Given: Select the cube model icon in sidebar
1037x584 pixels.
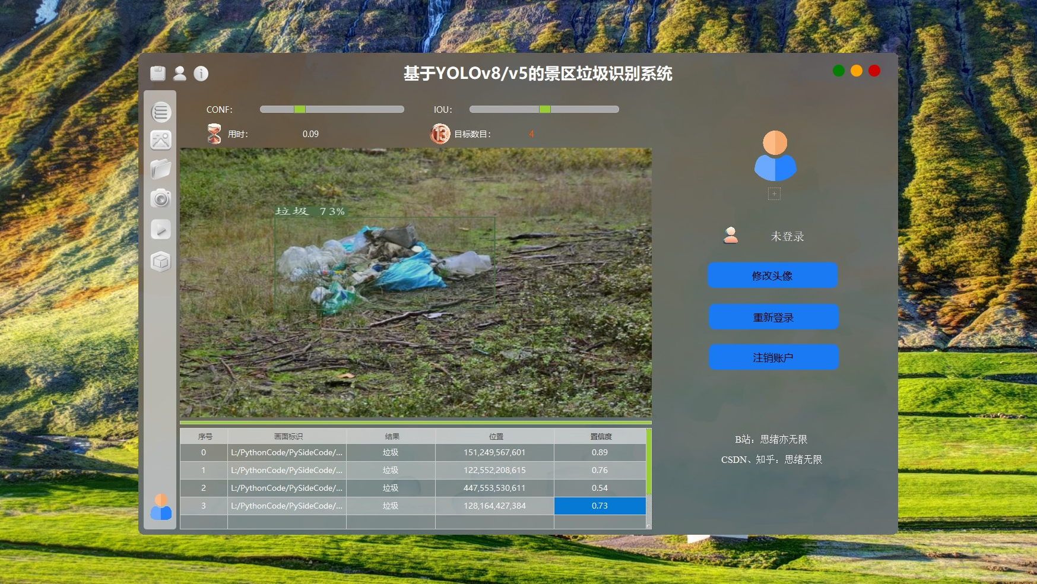Looking at the screenshot, I should (x=161, y=261).
